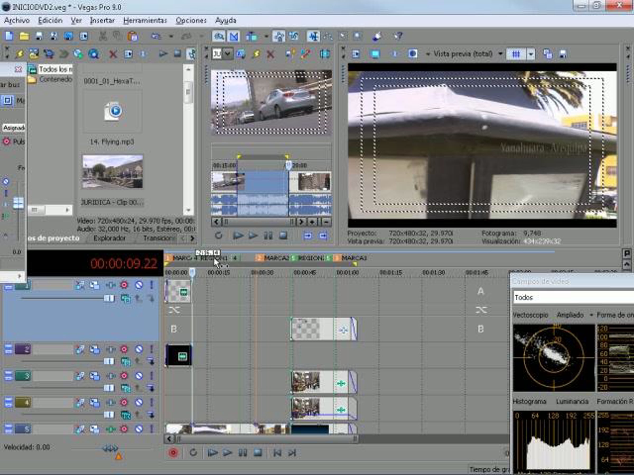
Task: Create a new project with New icon
Action: (x=9, y=36)
